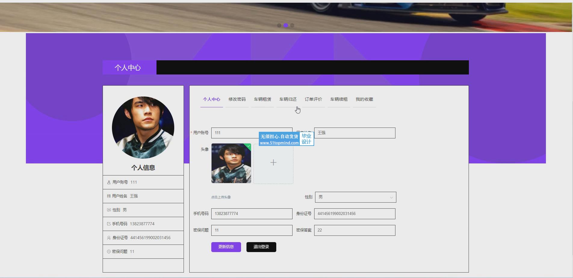
Task: Click the edit icon beside 手机号码 in sidebar
Action: pos(109,224)
